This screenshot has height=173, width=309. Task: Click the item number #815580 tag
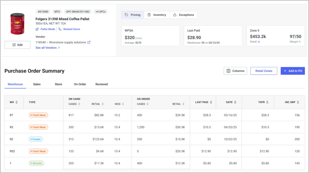[x=43, y=12]
